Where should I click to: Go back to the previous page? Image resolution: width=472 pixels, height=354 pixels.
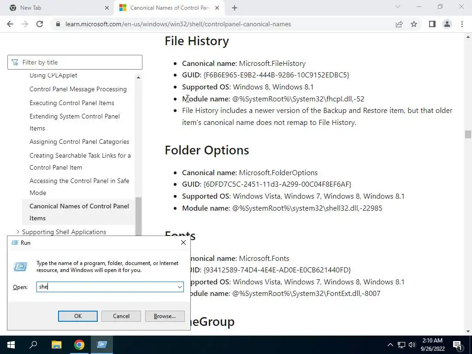[10, 24]
